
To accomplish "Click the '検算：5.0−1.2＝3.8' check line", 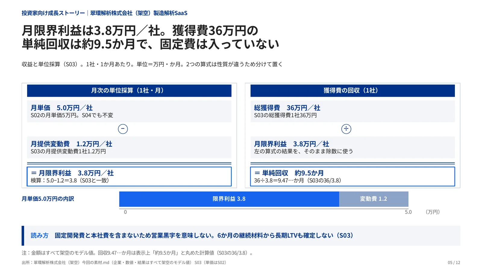I will (70, 181).
